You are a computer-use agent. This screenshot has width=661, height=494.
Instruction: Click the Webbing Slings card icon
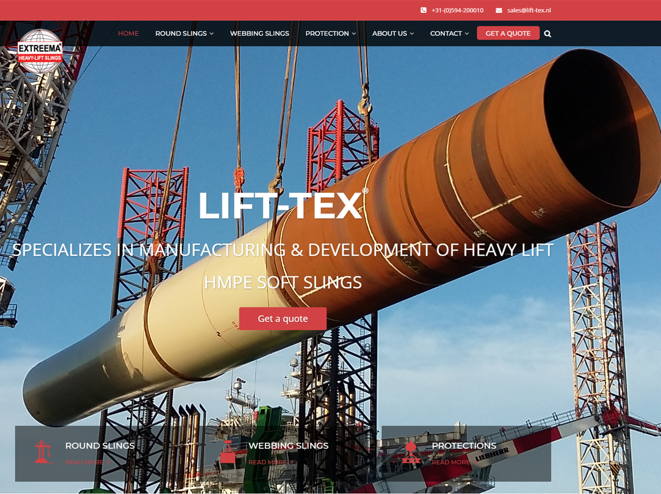pyautogui.click(x=228, y=452)
